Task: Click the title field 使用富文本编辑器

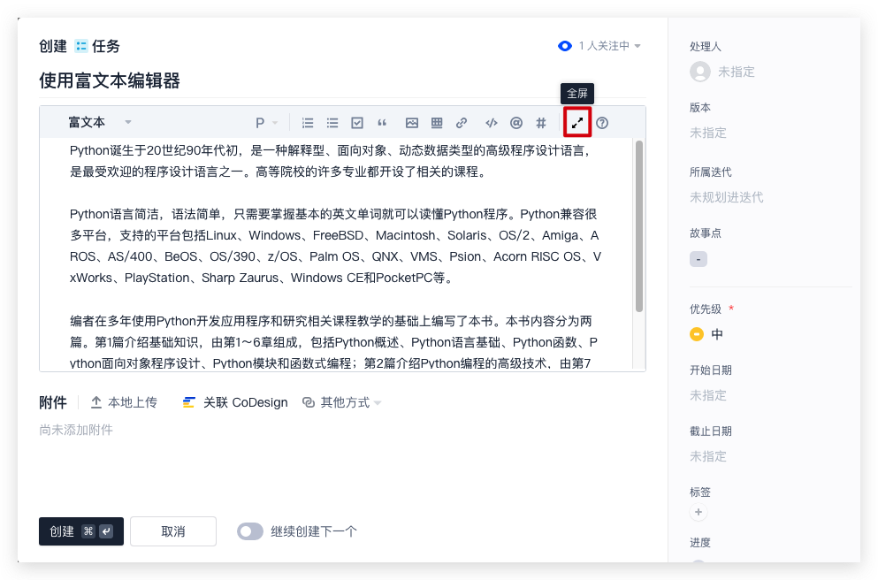Action: click(x=110, y=80)
